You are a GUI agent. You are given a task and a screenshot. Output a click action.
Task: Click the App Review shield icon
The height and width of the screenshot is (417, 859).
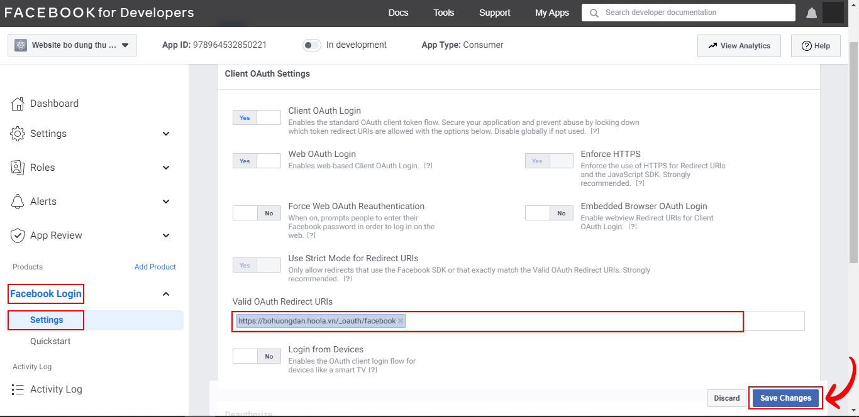pos(18,236)
